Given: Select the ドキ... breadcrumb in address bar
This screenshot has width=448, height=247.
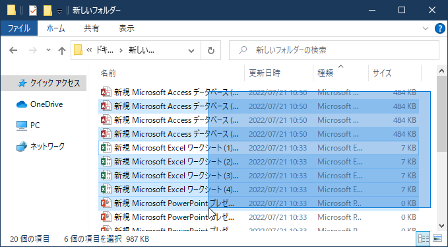Looking at the screenshot, I should click(x=104, y=50).
